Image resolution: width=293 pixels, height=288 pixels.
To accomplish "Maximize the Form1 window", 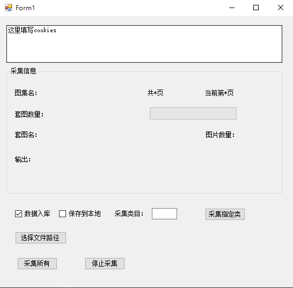I will pyautogui.click(x=256, y=8).
